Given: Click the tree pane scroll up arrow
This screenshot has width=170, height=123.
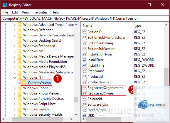Looking at the screenshot, I should click(x=76, y=25).
